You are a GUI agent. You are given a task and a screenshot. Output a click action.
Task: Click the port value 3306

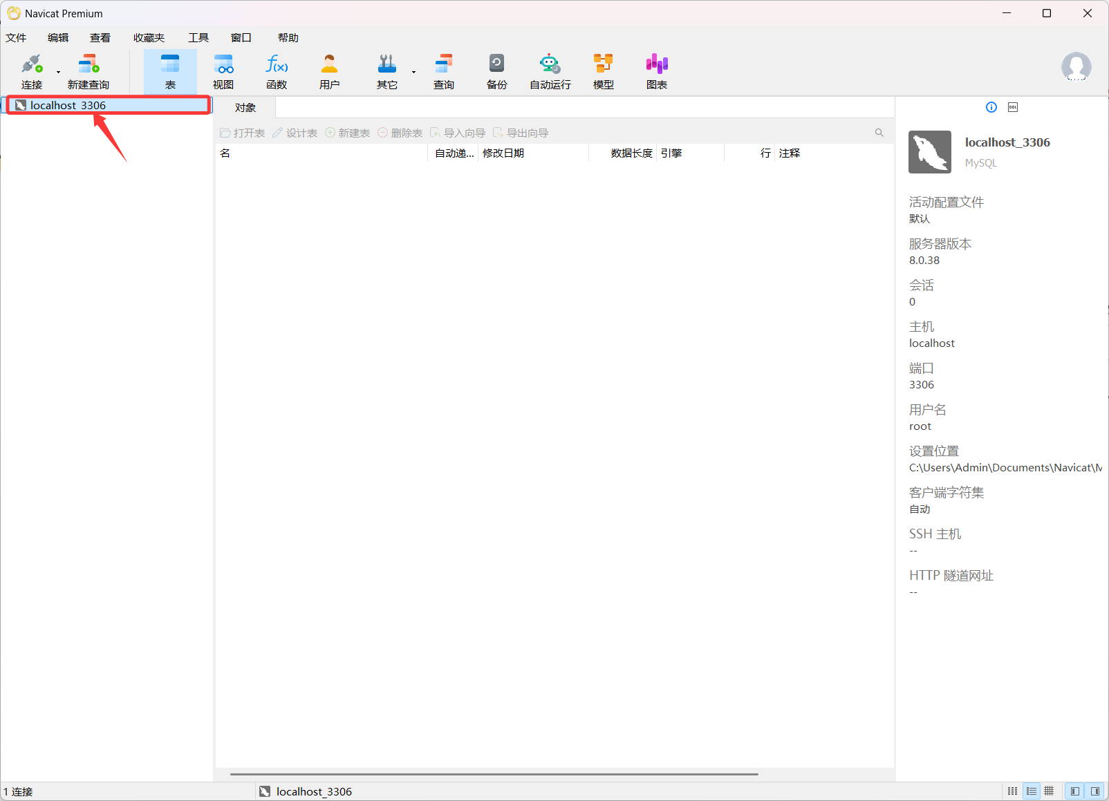click(x=922, y=385)
